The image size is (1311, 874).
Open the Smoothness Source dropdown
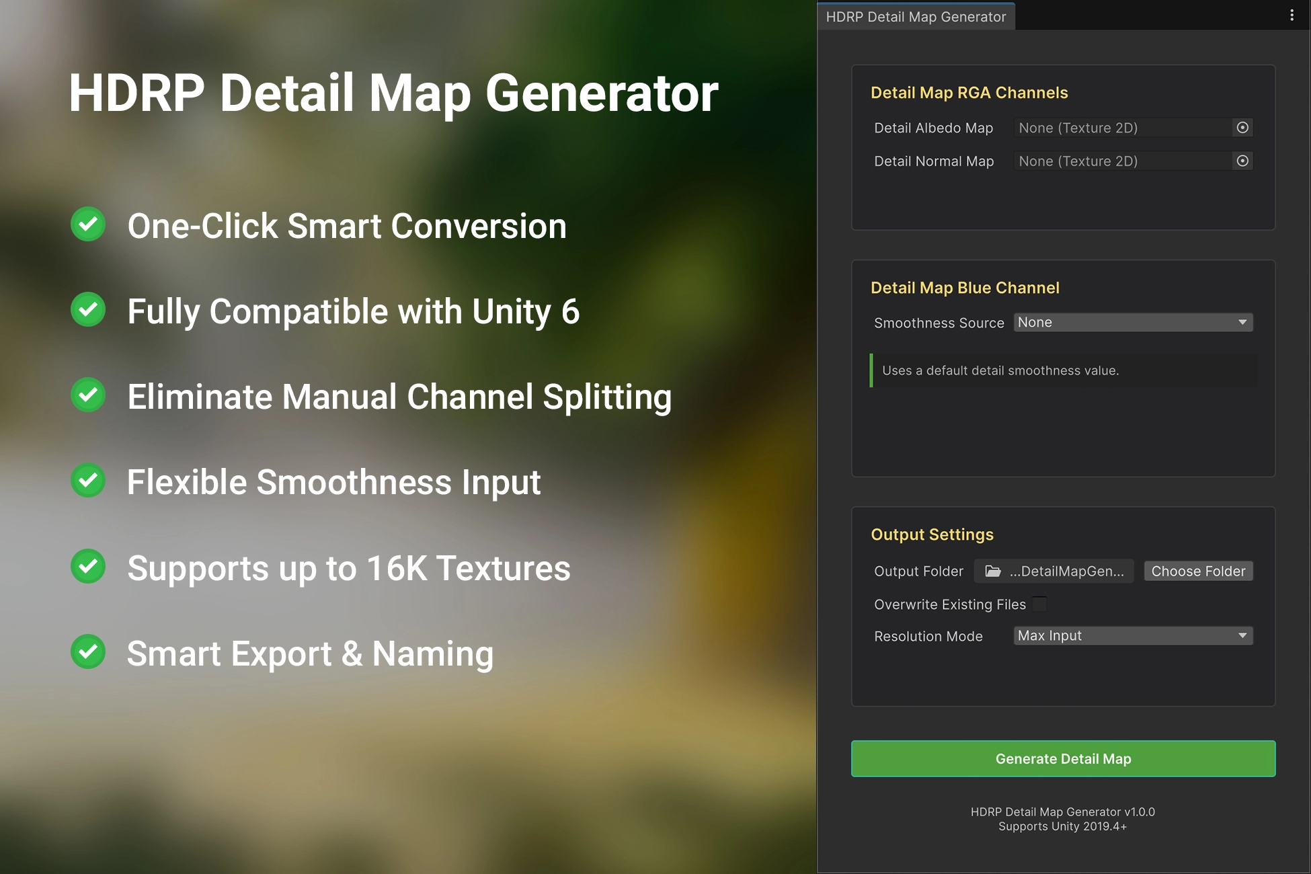tap(1133, 323)
